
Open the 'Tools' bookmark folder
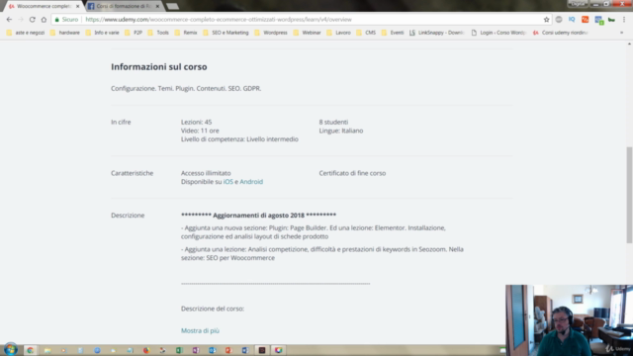coord(158,33)
